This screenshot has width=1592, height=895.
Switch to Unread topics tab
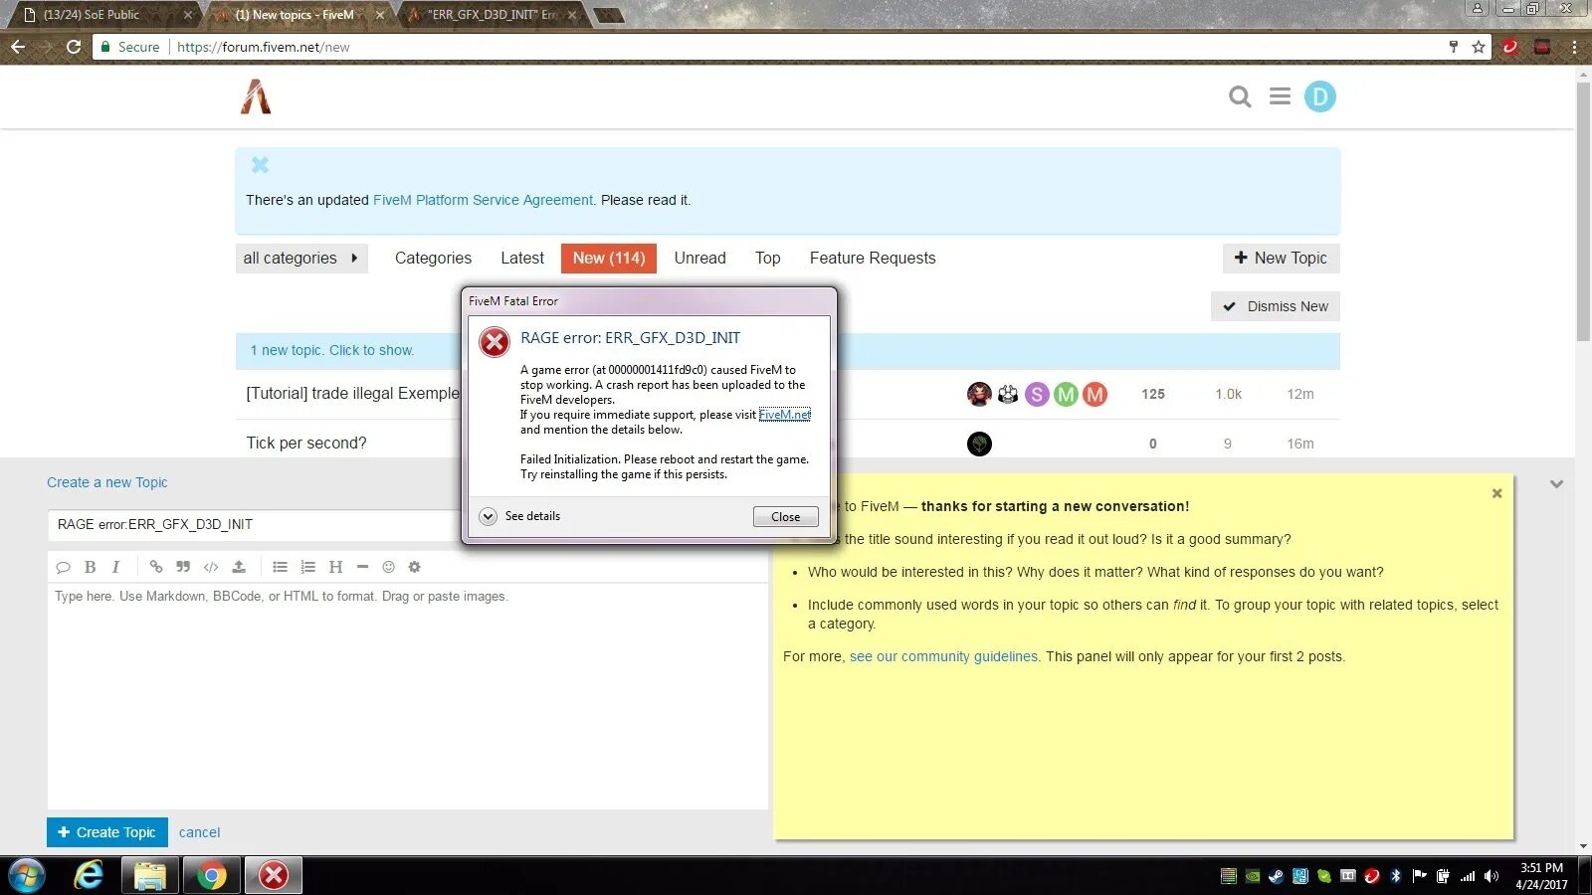699,259
